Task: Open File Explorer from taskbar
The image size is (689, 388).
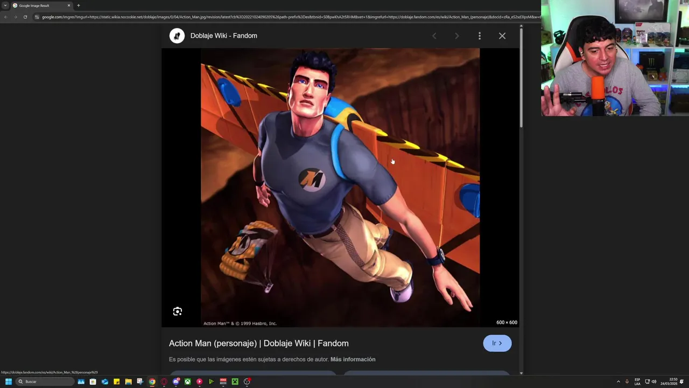Action: pos(128,382)
